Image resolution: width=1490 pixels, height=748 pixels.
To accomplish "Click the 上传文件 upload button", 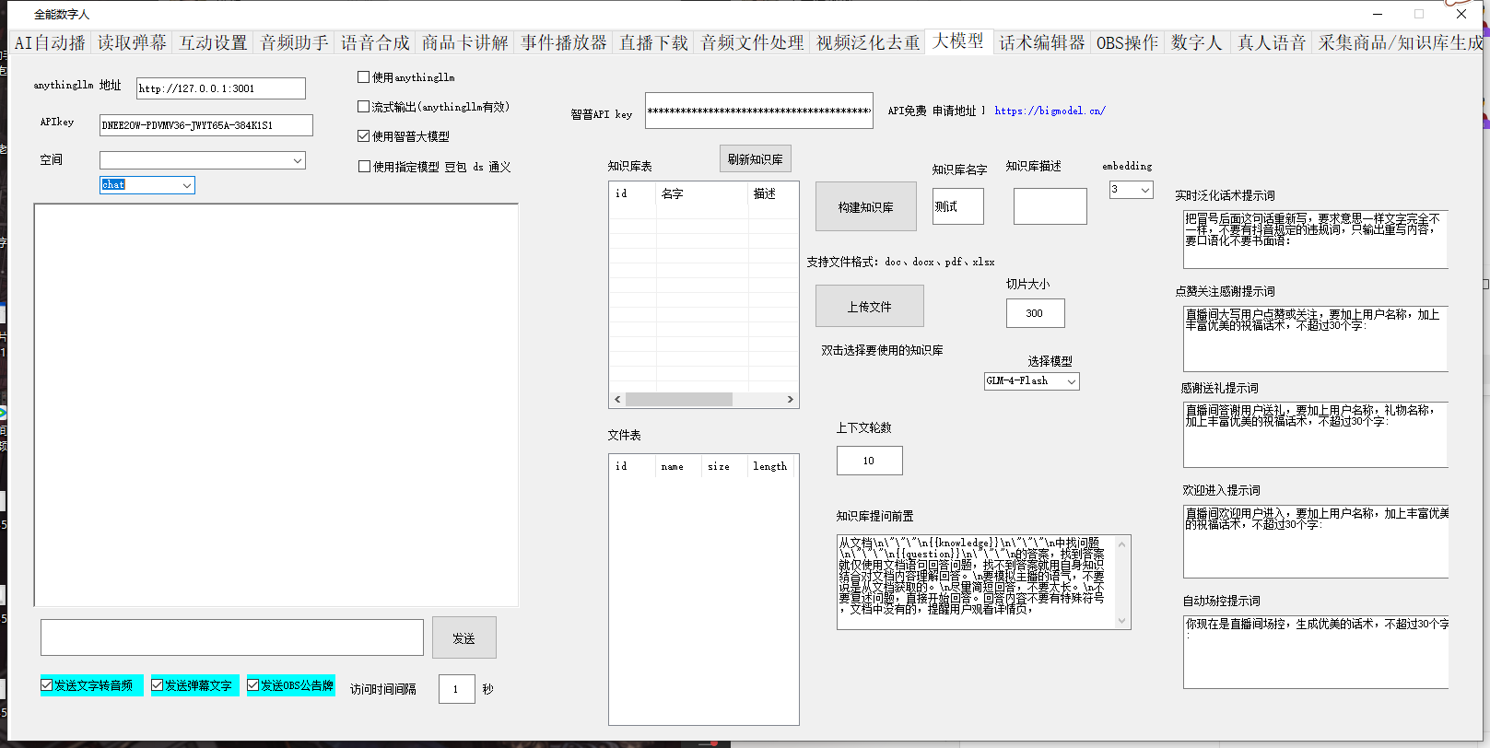I will tap(869, 307).
